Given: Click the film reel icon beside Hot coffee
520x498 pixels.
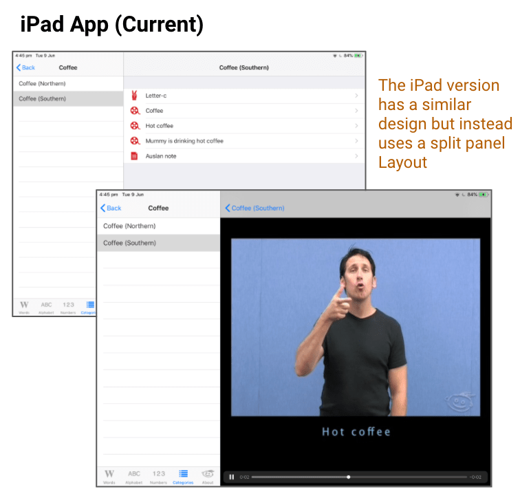Looking at the screenshot, I should click(x=135, y=126).
